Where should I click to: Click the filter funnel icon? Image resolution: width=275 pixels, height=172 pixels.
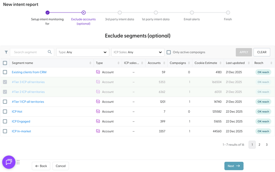(6, 52)
